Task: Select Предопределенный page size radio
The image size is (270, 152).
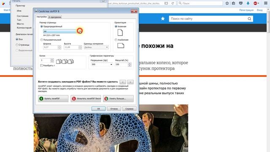Action: [x=41, y=27]
